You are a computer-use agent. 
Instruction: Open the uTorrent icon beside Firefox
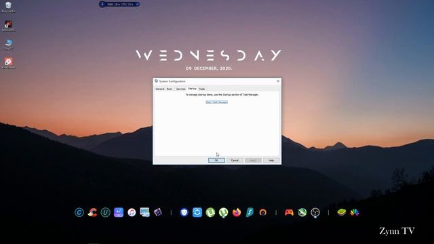tap(223, 212)
